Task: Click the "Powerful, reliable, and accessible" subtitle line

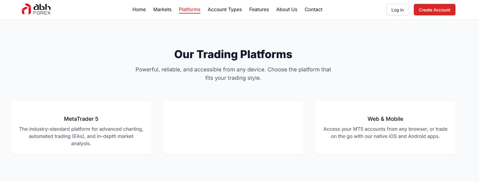Action: (x=233, y=70)
